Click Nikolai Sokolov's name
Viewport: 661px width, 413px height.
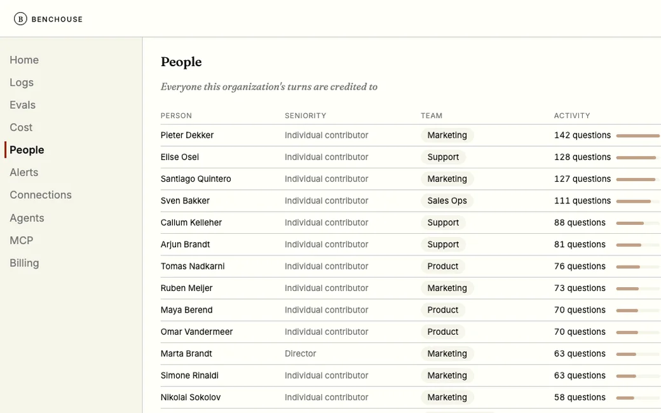pyautogui.click(x=191, y=397)
